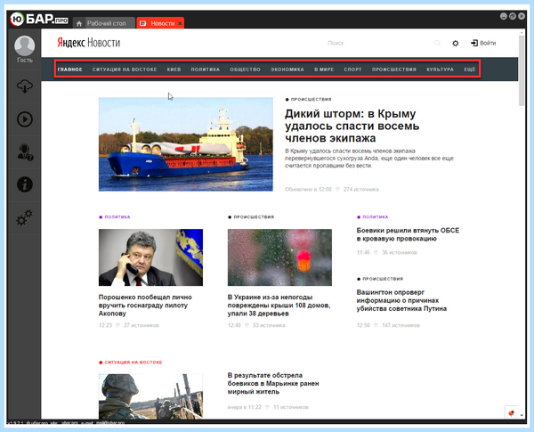Click the home icon on Рабочий стол tab

tap(79, 23)
